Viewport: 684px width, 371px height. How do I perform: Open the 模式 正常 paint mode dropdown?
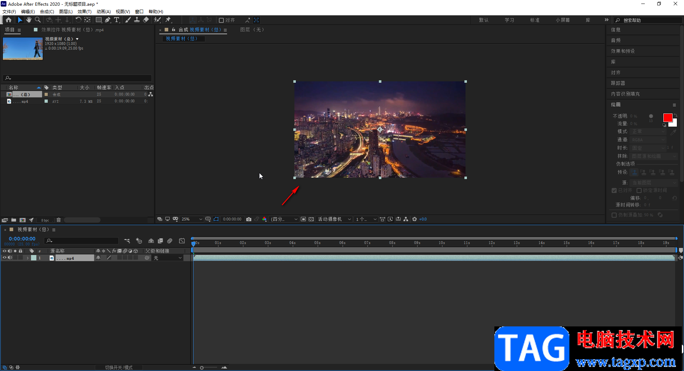[x=648, y=132]
